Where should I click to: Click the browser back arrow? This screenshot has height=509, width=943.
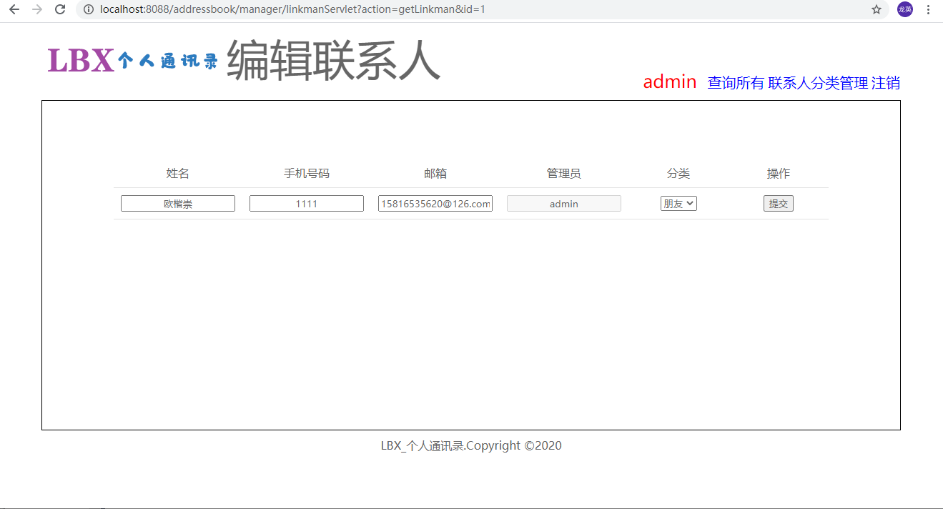(x=14, y=9)
